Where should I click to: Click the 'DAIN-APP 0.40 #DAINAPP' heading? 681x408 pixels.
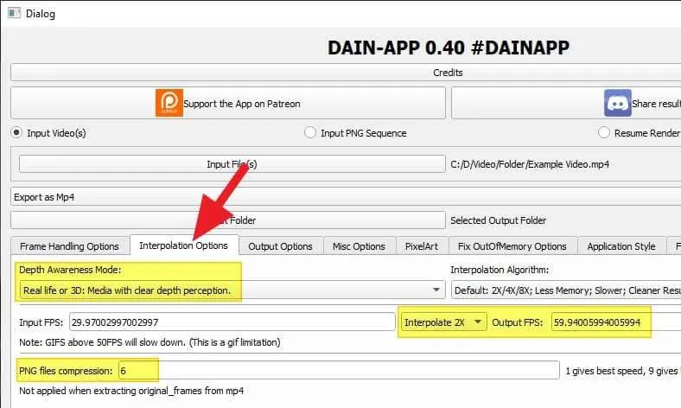click(x=449, y=48)
